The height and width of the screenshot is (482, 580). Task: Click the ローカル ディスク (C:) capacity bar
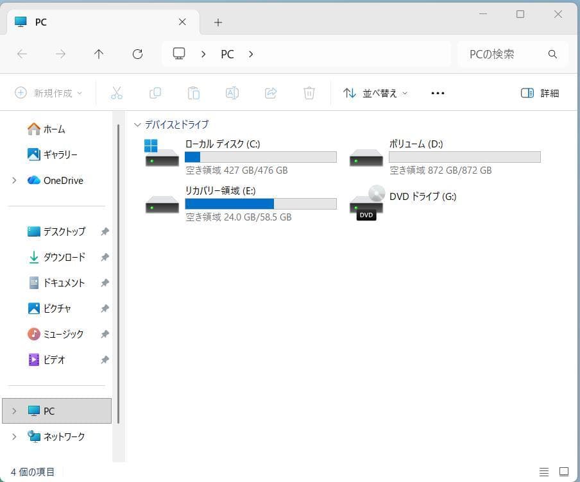pyautogui.click(x=260, y=157)
